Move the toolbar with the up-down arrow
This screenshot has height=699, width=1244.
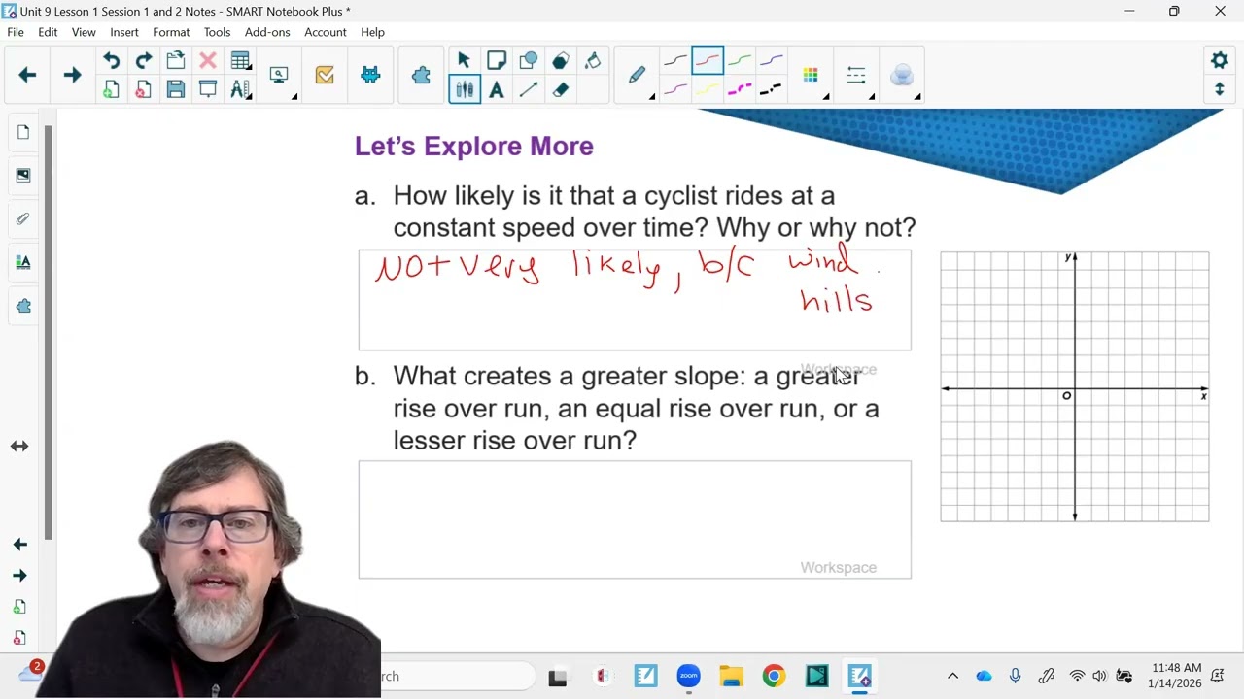point(1219,89)
